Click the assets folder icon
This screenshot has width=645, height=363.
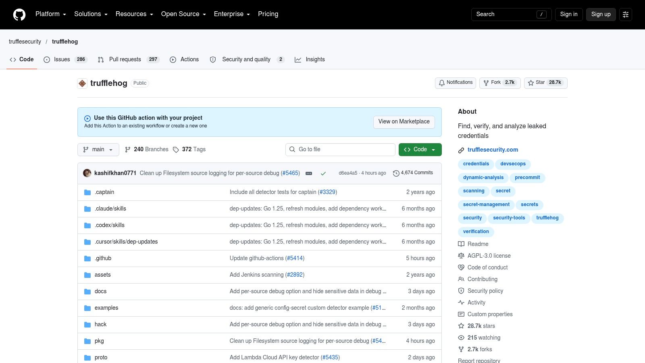tap(87, 275)
